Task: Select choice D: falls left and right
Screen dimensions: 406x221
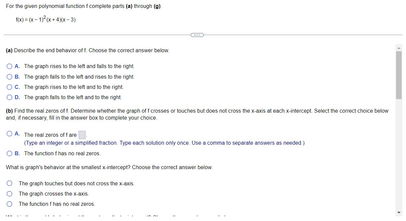Action: (10, 97)
